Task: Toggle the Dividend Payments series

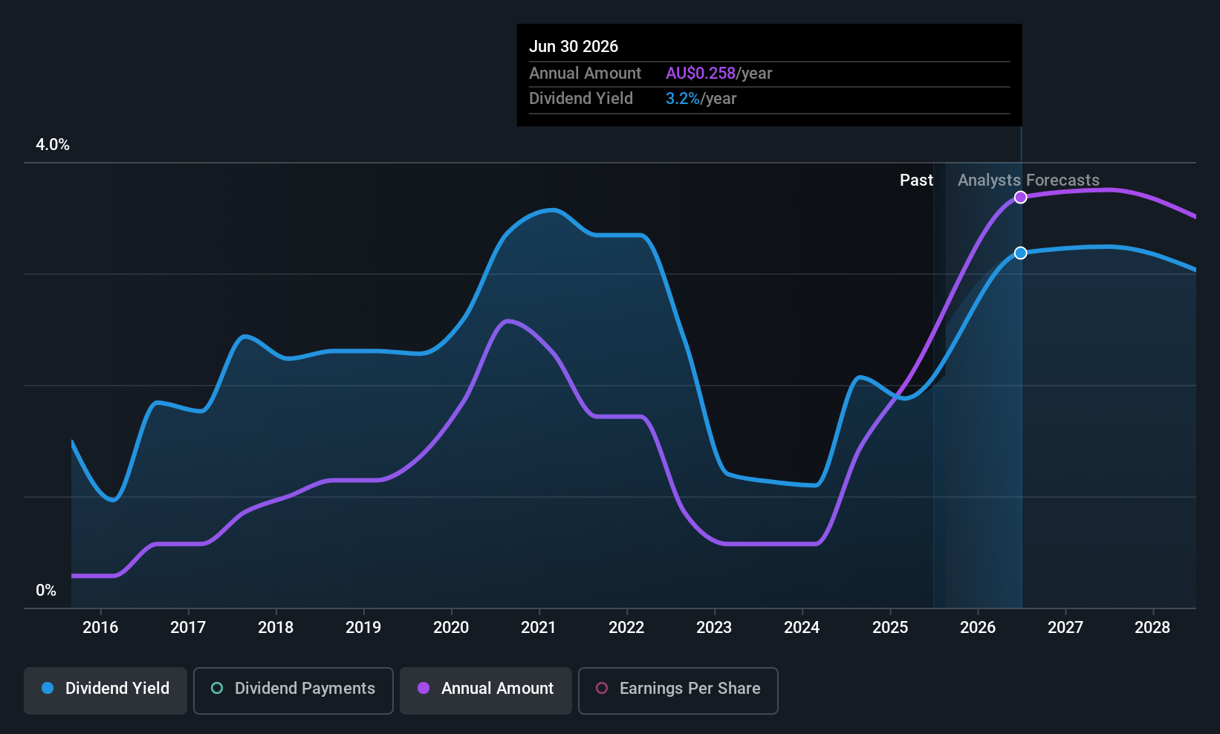Action: coord(293,691)
